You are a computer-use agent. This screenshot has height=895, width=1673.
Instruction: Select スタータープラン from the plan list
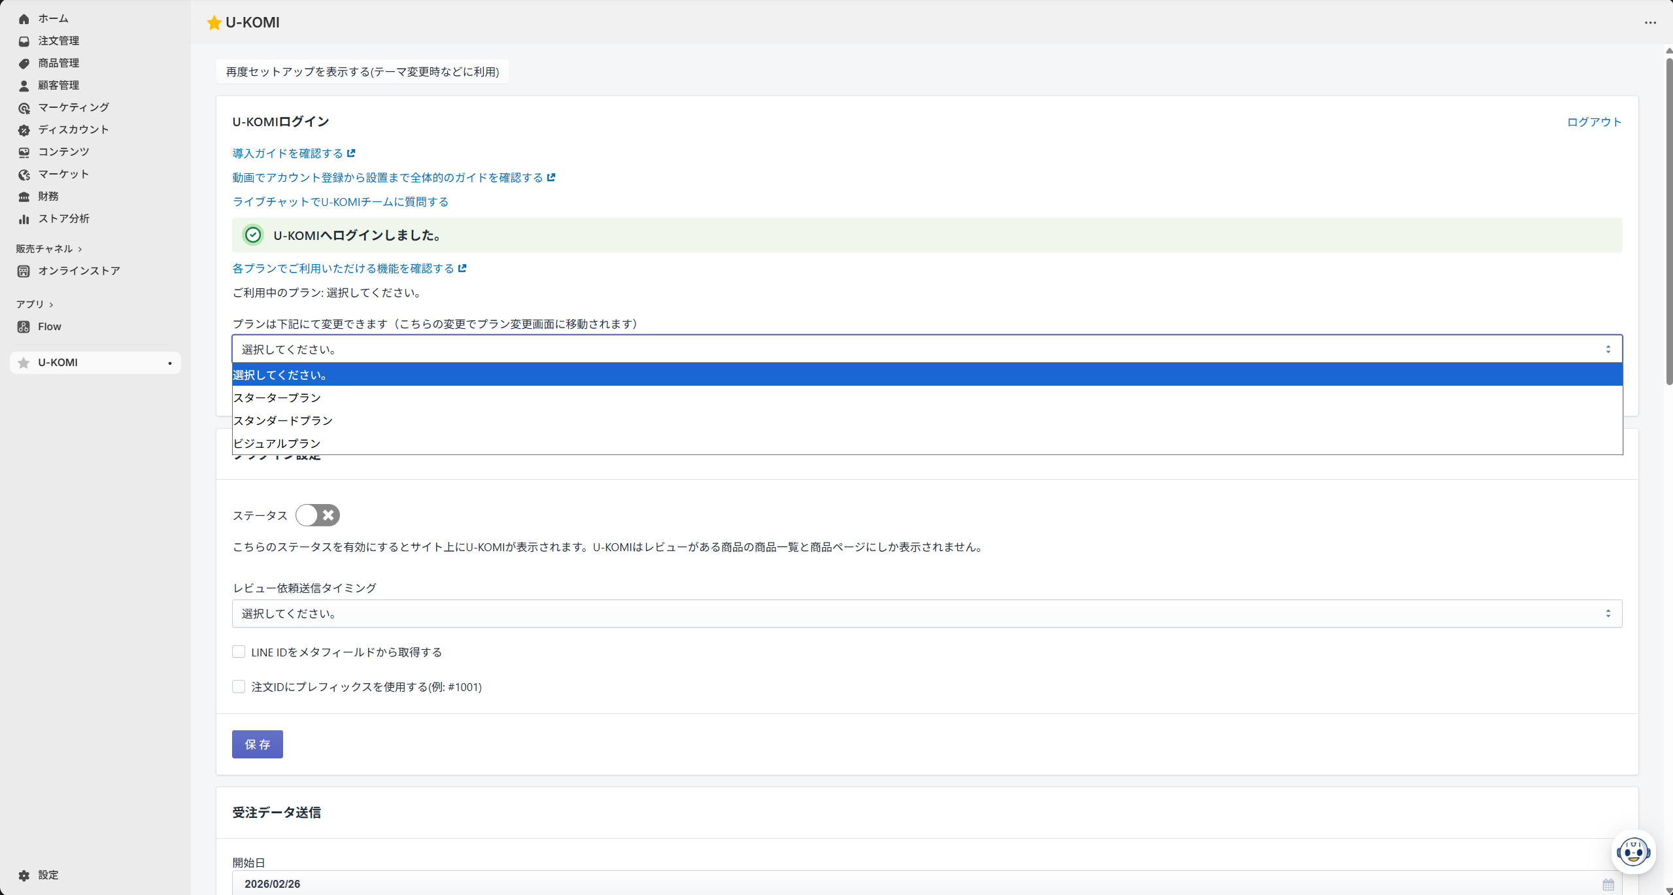(x=927, y=397)
